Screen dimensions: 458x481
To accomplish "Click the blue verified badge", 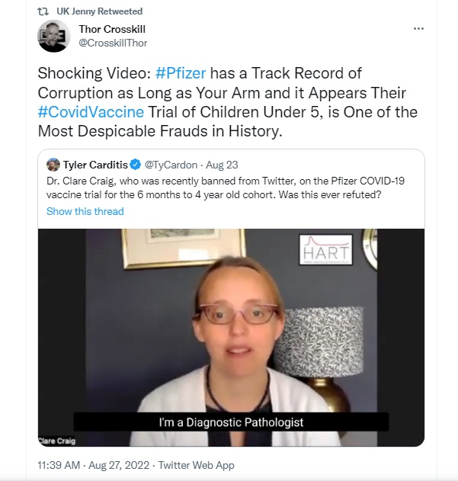I will pyautogui.click(x=135, y=165).
